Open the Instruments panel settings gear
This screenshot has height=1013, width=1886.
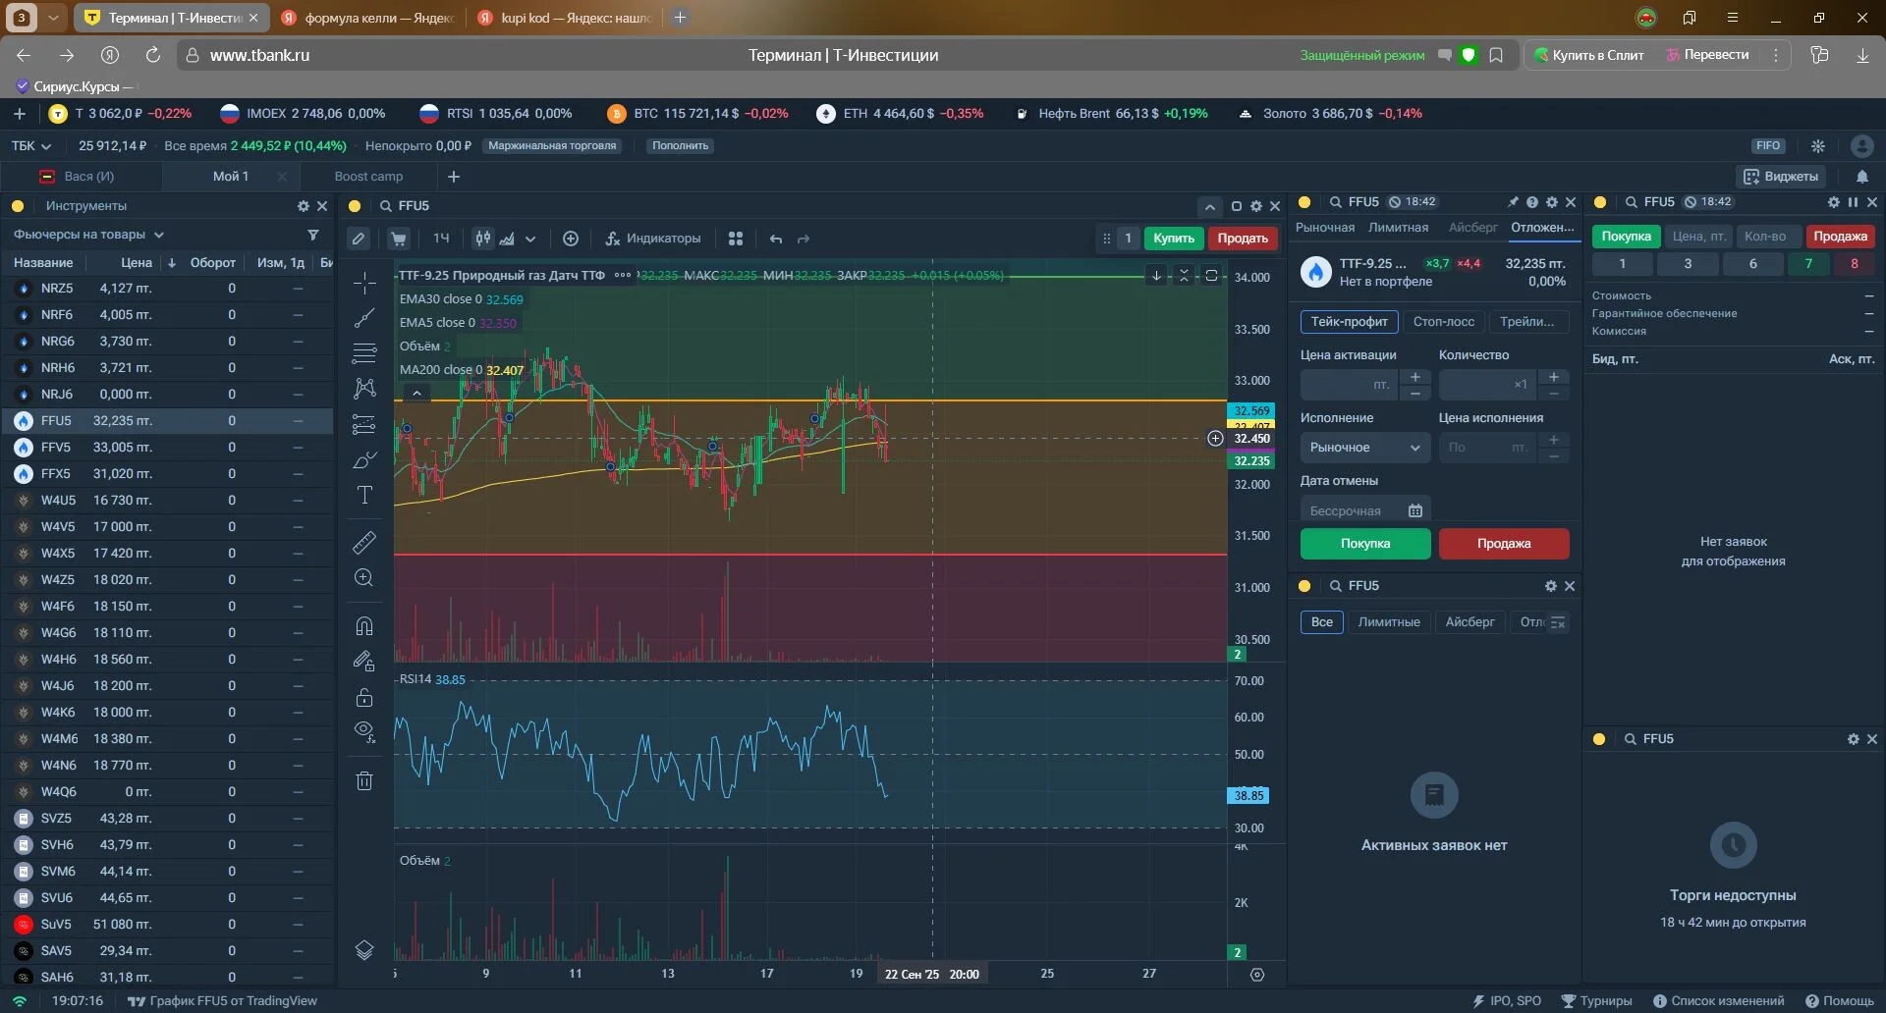(304, 206)
